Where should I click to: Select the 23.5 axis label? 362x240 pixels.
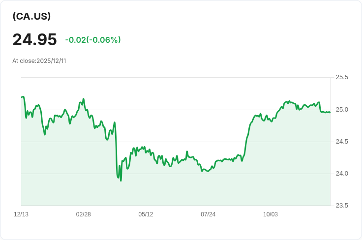pos(342,206)
